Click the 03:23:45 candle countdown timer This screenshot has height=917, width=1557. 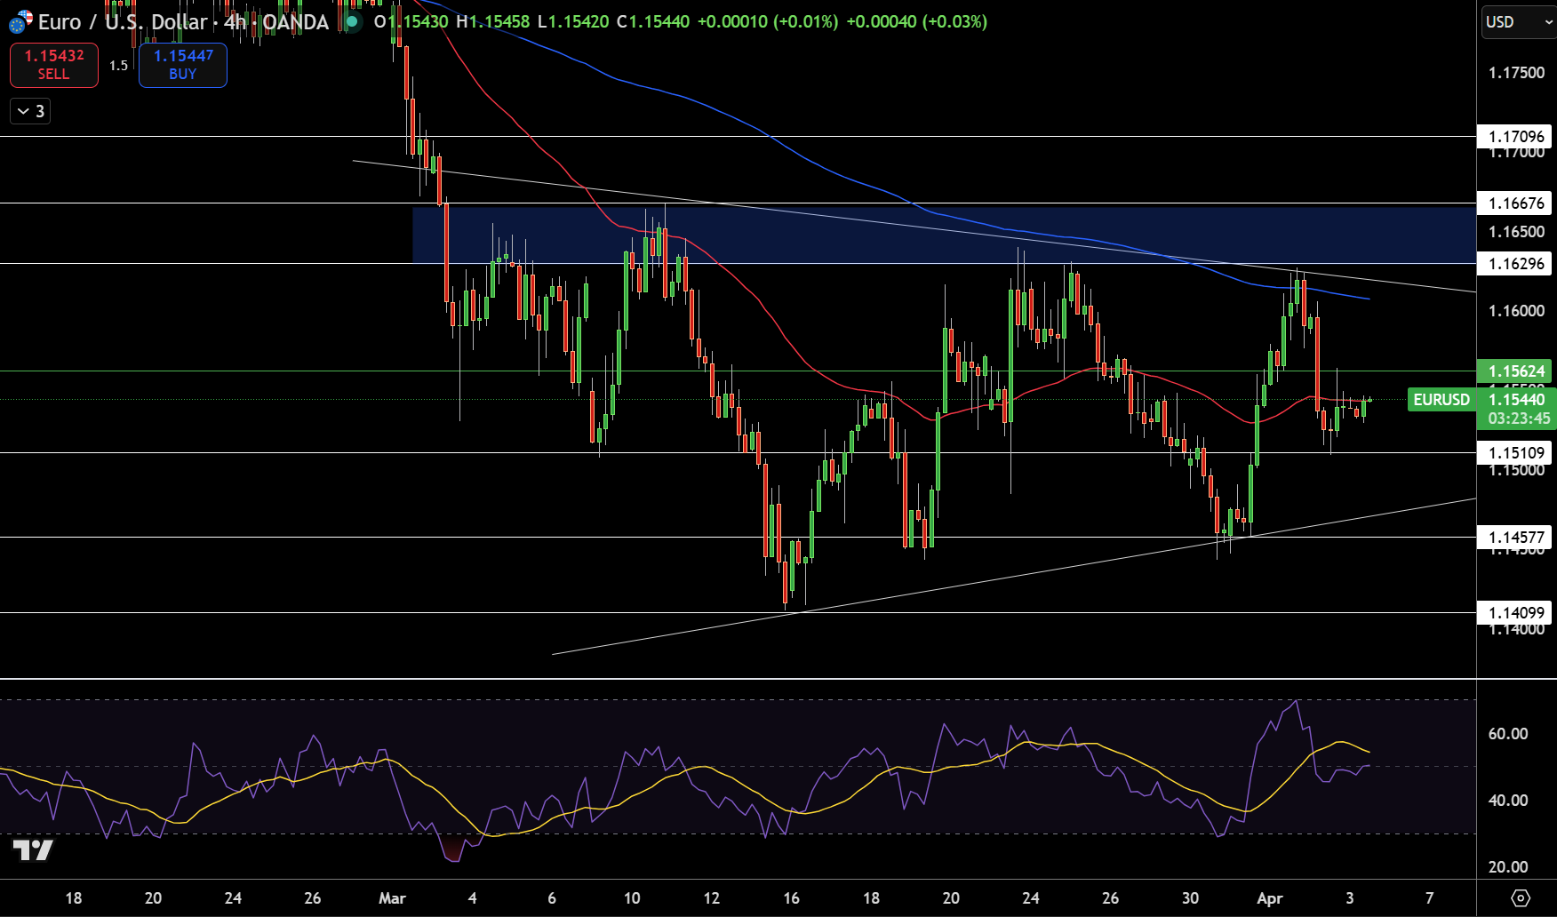(x=1518, y=419)
